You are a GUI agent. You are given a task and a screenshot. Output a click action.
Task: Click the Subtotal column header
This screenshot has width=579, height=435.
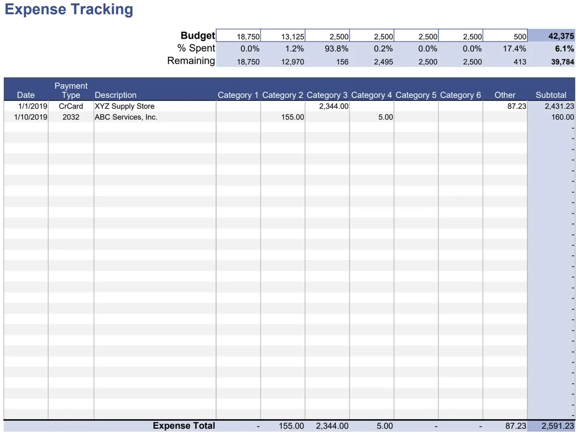pos(551,95)
